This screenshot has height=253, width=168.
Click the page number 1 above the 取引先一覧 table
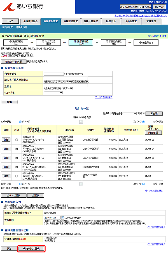click(81, 122)
